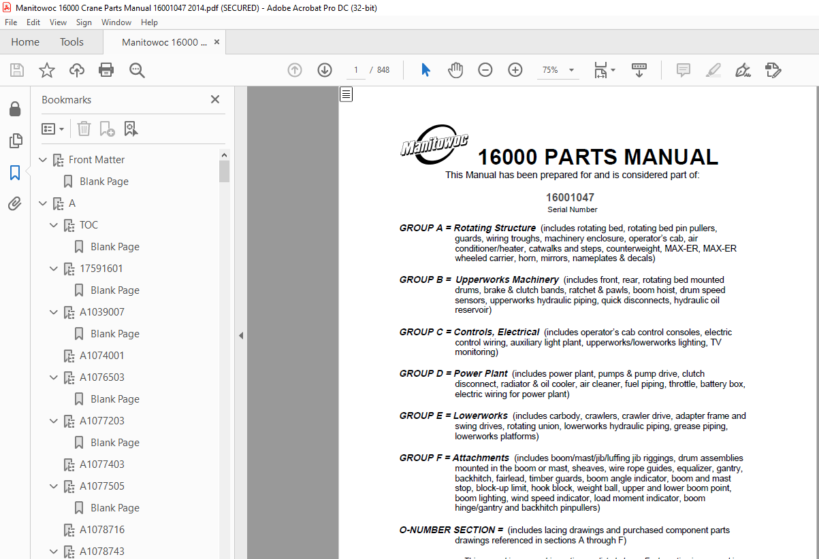Select Blank Page under A1039007
The width and height of the screenshot is (819, 559).
[115, 334]
